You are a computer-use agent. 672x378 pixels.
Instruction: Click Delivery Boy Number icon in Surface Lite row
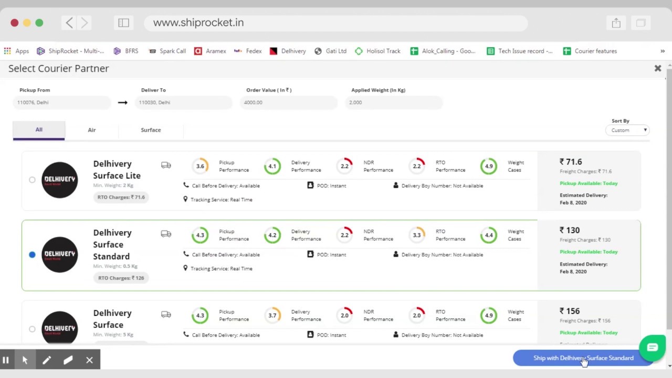click(396, 185)
